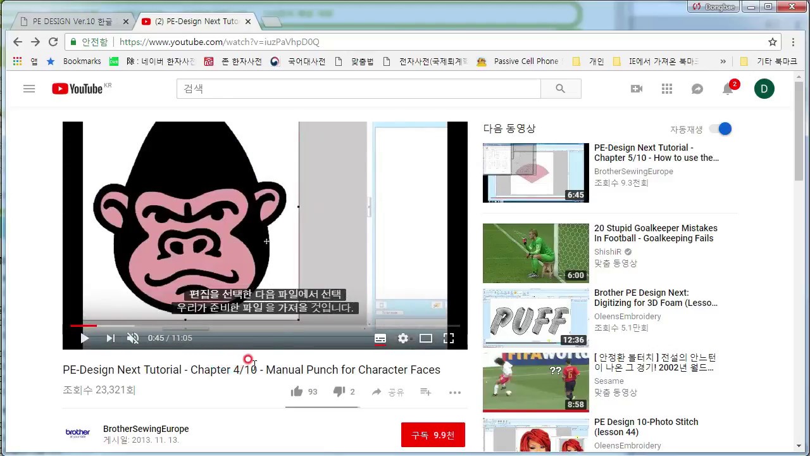This screenshot has width=810, height=456.
Task: Open 20 Stupid Goalkeeper Mistakes video title
Action: click(656, 233)
